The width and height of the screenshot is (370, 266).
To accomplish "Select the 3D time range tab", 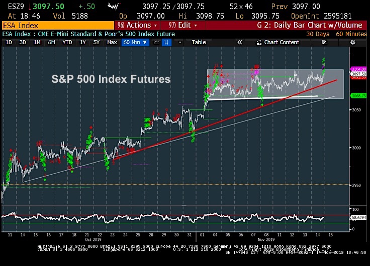I will (23, 42).
